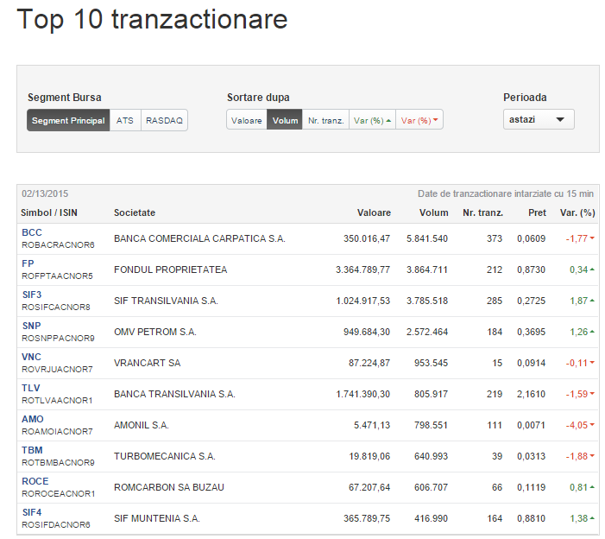605x539 pixels.
Task: Open the Perioada dropdown showing astazi
Action: [539, 120]
